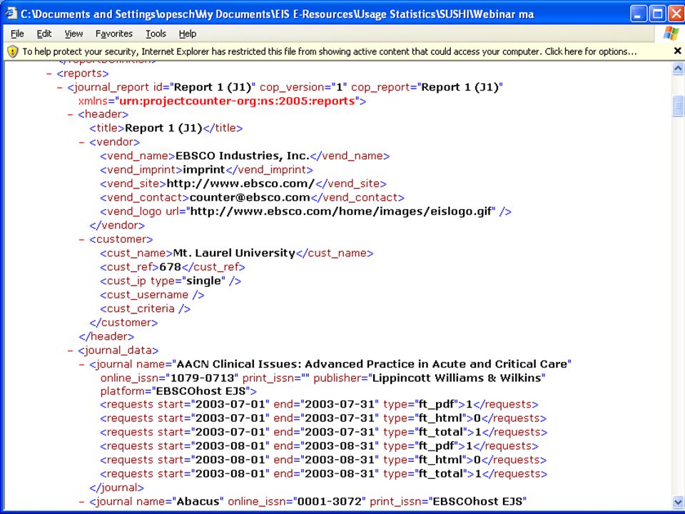The image size is (685, 514).
Task: Collapse the journal_report element
Action: click(x=60, y=87)
